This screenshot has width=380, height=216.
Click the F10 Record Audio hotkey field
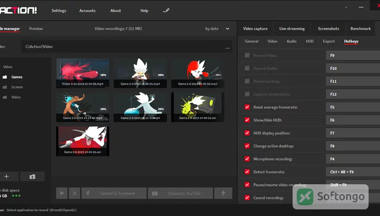[x=353, y=68]
